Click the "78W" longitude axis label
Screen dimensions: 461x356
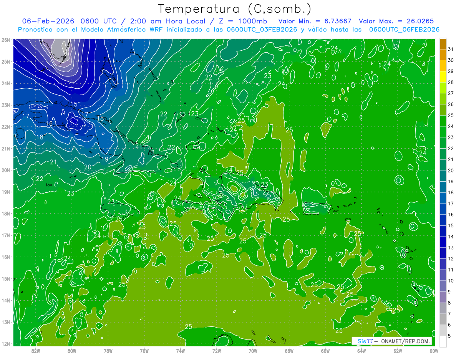click(x=108, y=351)
